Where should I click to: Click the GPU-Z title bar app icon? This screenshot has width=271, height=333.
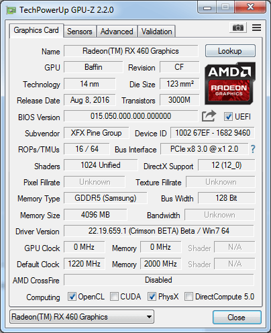point(11,10)
